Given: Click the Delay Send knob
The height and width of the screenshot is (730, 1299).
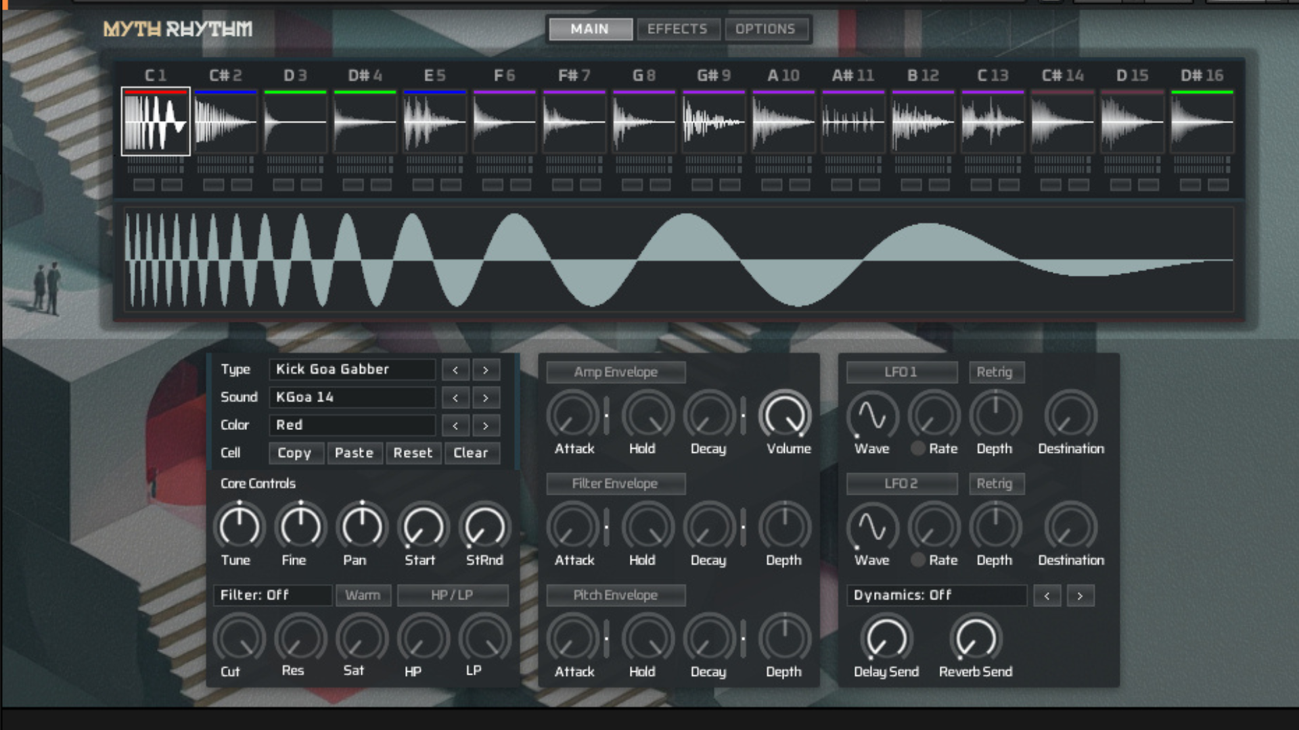Looking at the screenshot, I should pos(886,638).
